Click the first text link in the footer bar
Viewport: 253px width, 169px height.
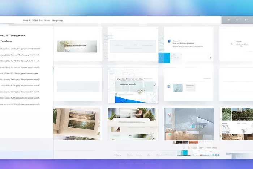point(117,155)
